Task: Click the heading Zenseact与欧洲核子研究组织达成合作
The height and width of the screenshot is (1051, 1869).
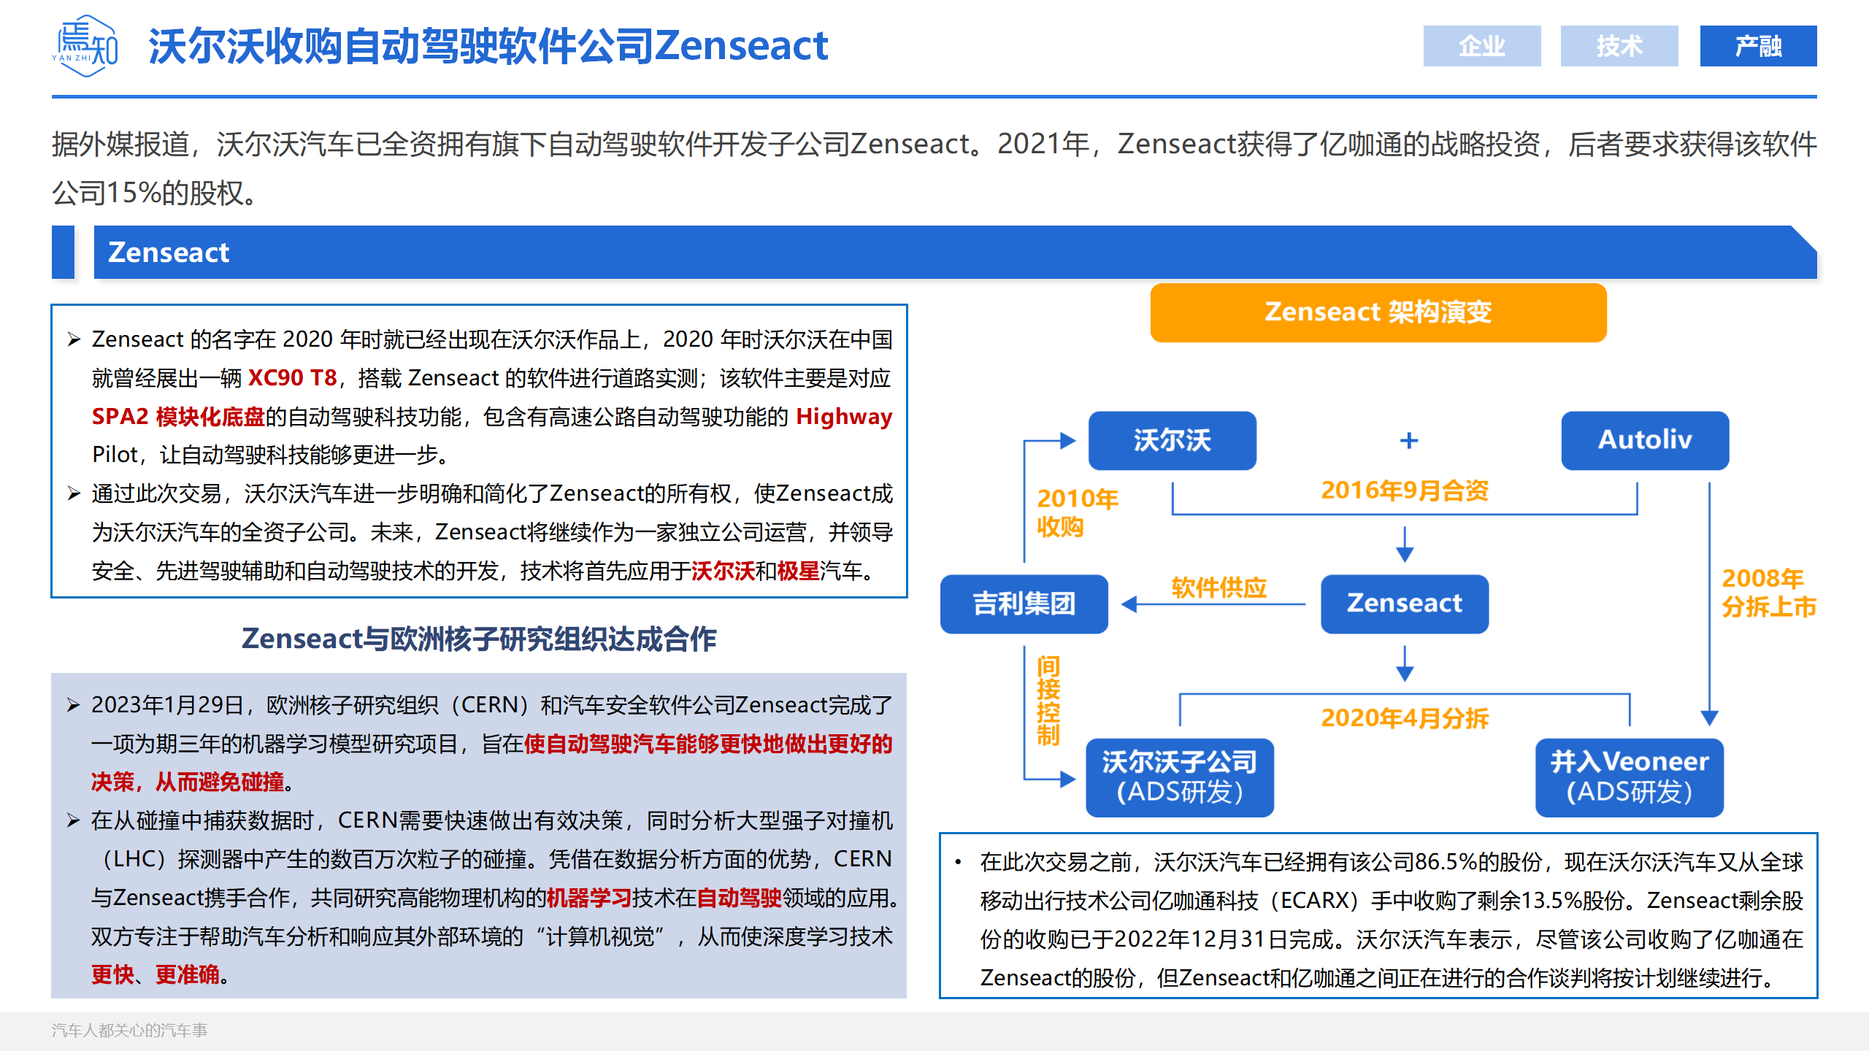Action: point(479,639)
